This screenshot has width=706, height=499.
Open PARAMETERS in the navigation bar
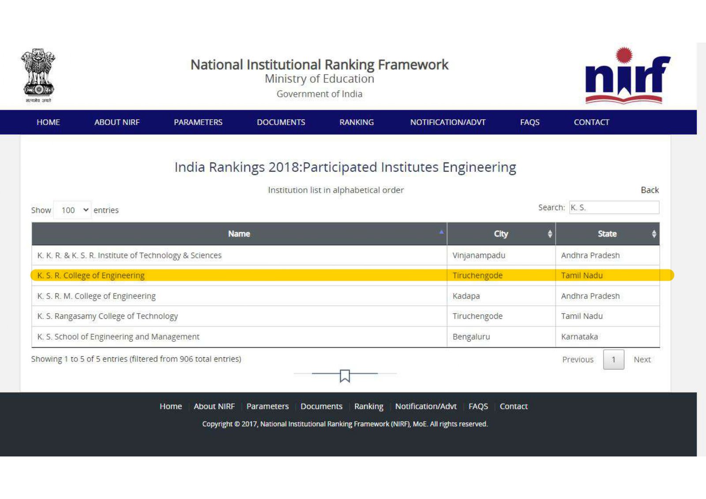click(198, 122)
